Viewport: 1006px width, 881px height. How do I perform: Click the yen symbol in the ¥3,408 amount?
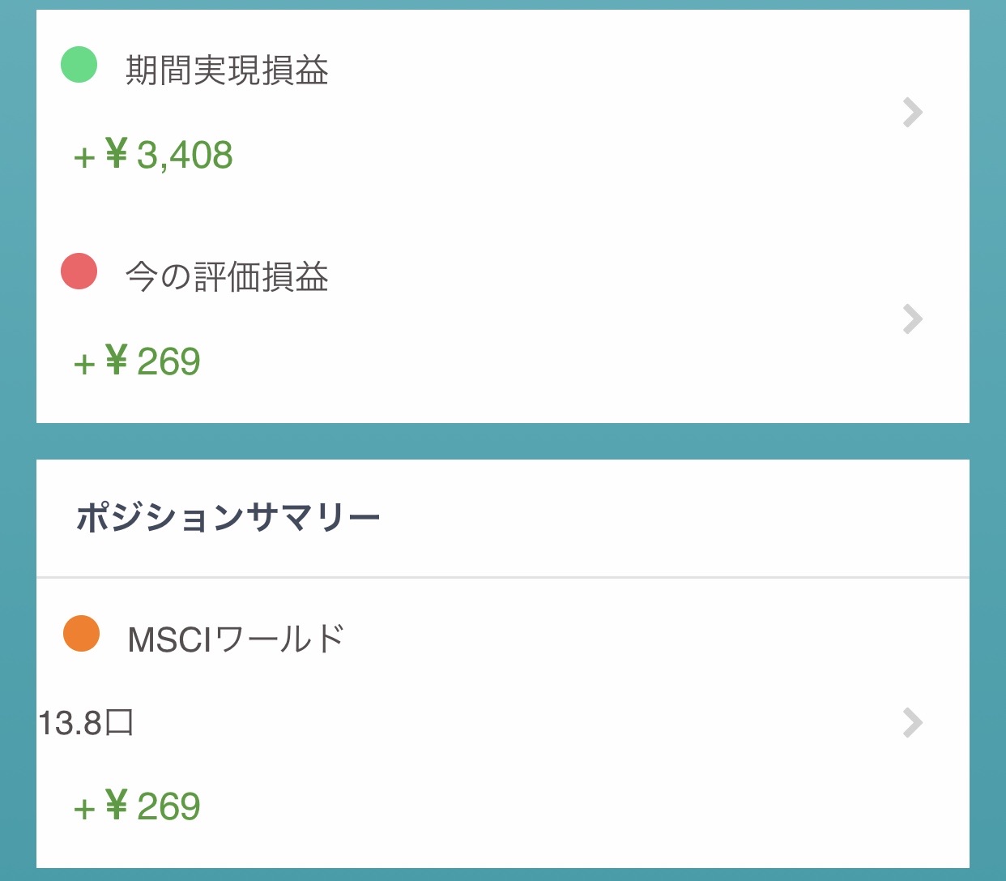pos(117,153)
